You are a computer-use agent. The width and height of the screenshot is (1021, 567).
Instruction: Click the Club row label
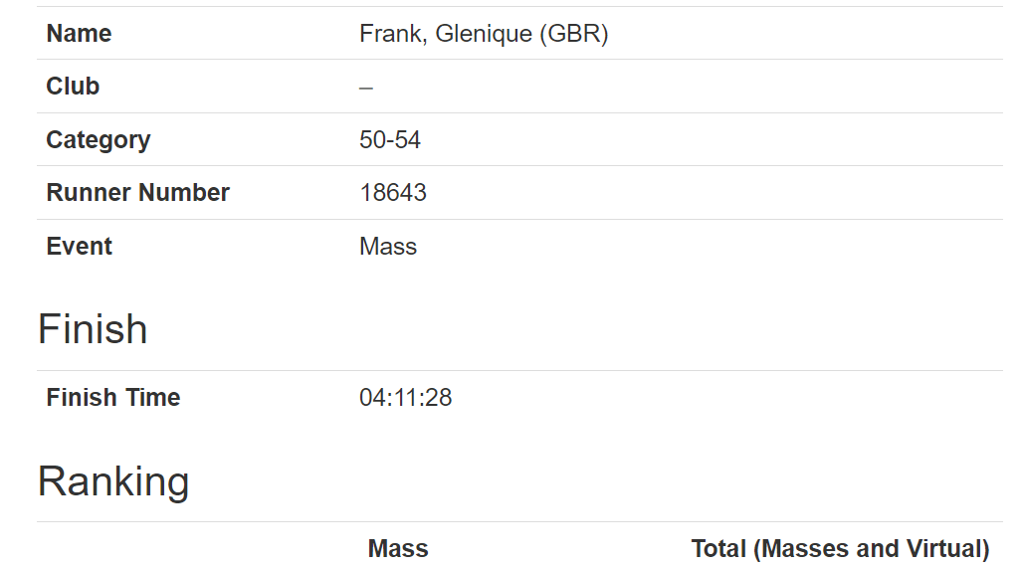click(73, 86)
